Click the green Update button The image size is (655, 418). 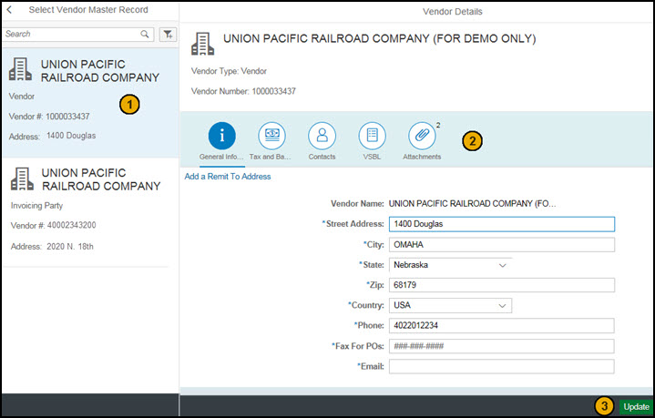[636, 407]
